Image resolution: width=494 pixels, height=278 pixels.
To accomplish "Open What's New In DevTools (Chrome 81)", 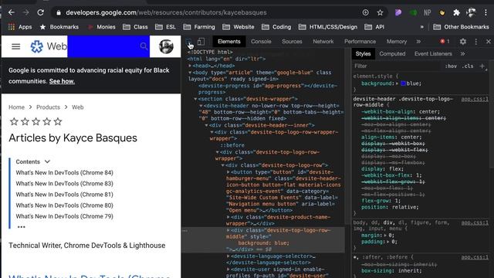I will 64,195.
